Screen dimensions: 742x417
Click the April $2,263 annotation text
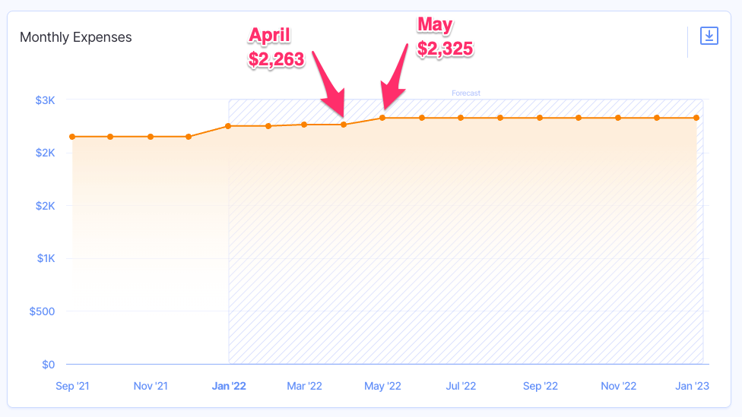[x=277, y=47]
